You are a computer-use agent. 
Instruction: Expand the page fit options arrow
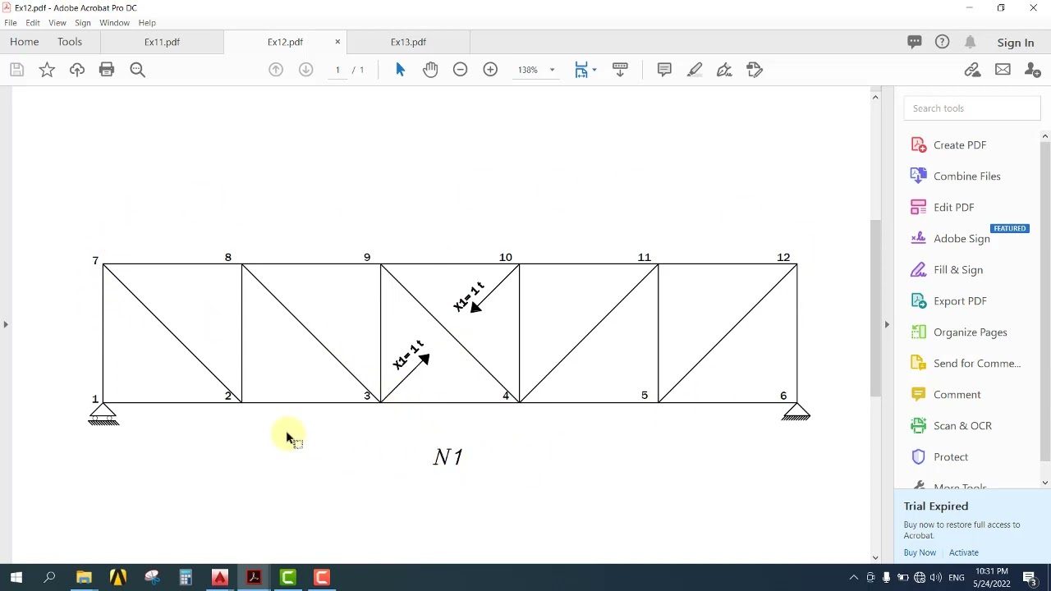pyautogui.click(x=594, y=70)
